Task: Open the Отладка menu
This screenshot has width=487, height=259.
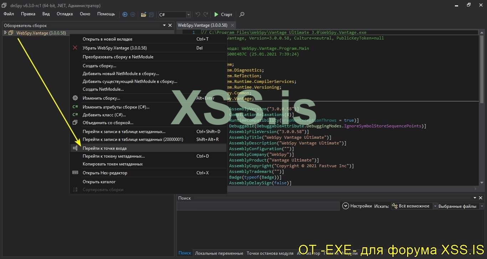Action: coord(65,14)
